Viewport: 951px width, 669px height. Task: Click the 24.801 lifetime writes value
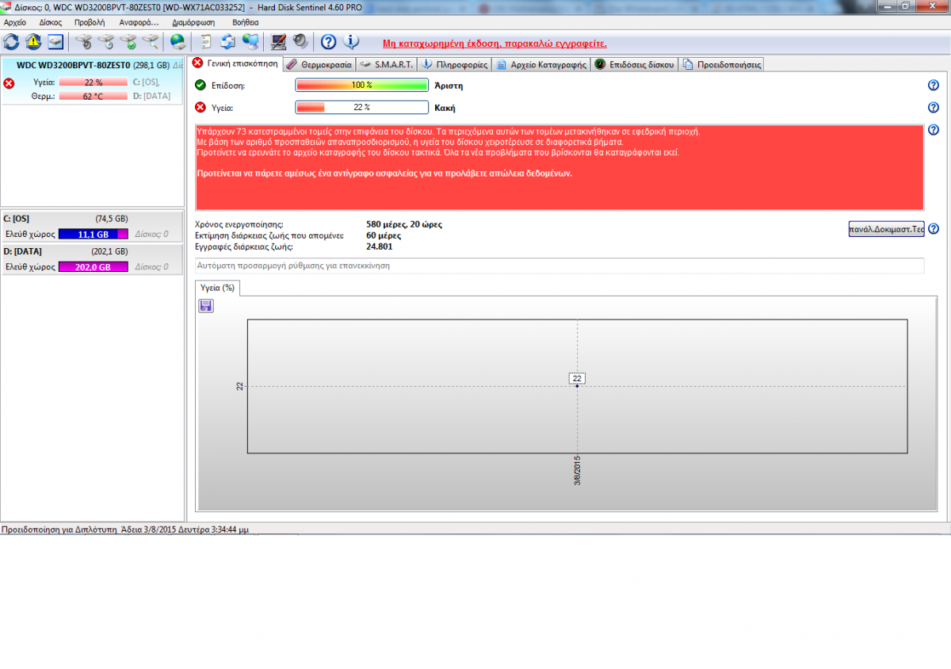(379, 247)
